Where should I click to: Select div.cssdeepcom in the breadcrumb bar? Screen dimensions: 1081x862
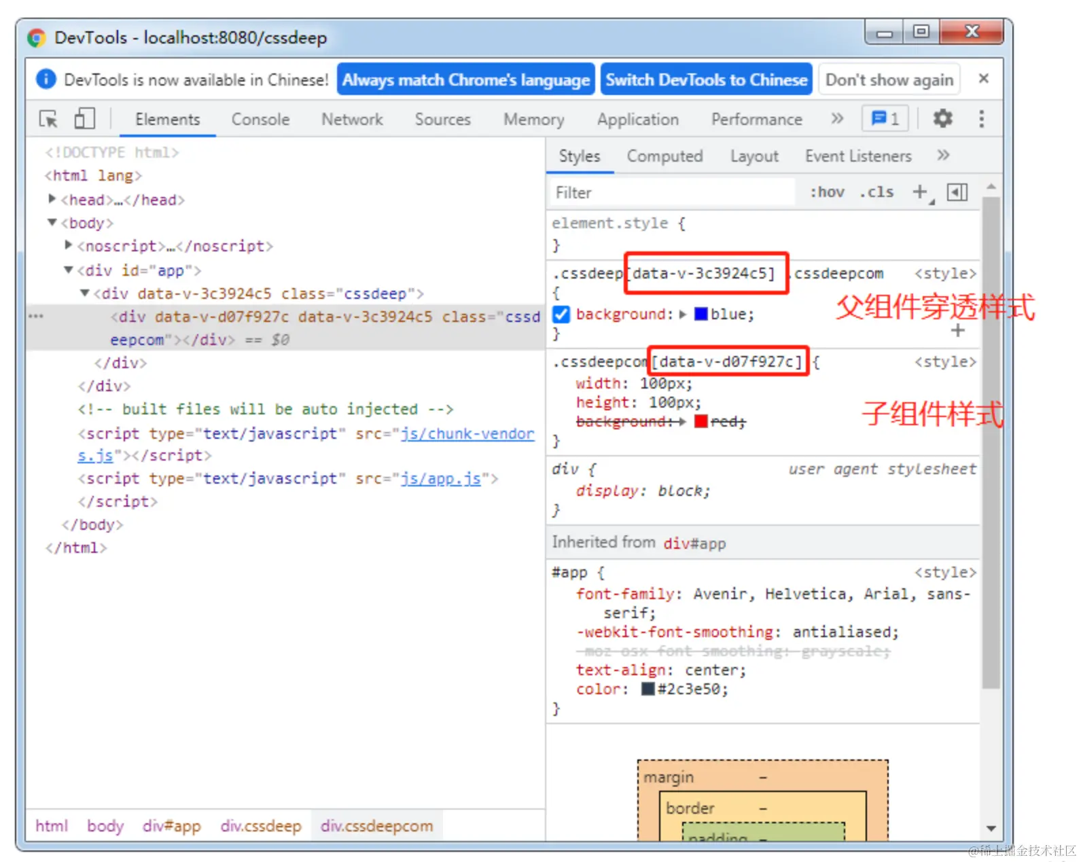click(376, 826)
